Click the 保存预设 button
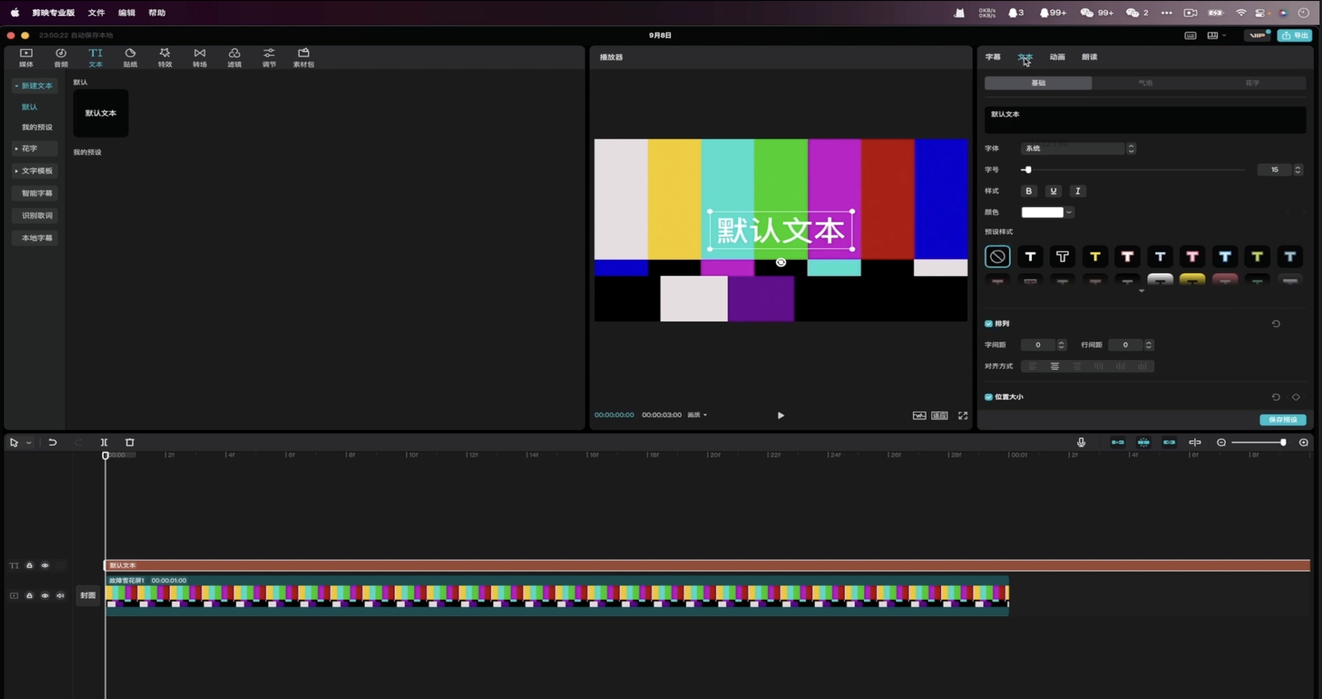 pyautogui.click(x=1282, y=420)
